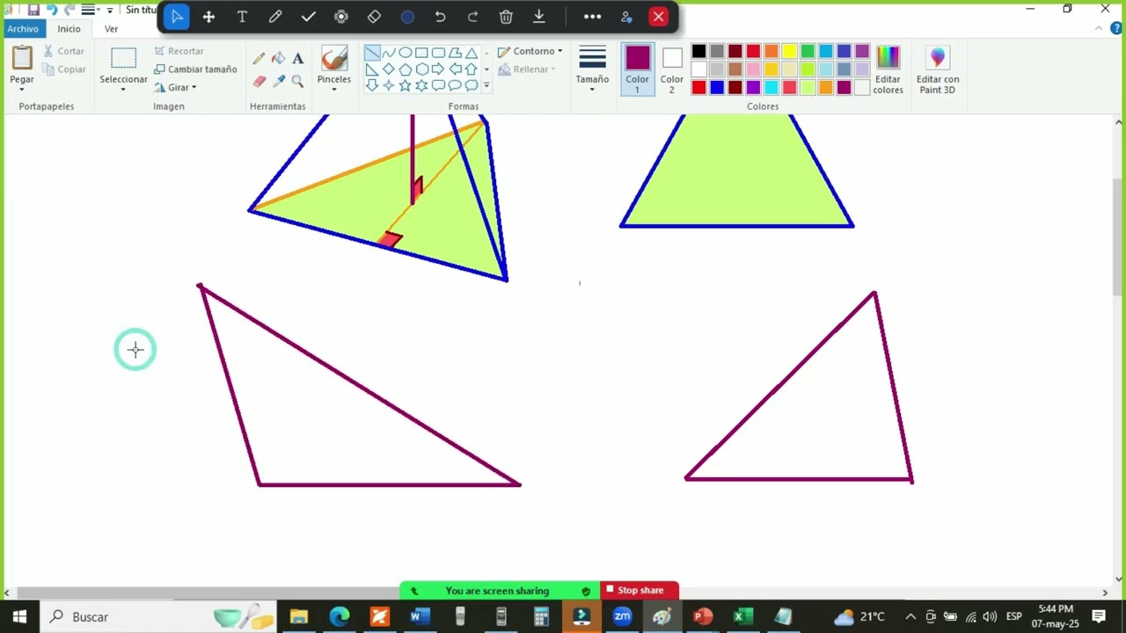Activate the spotlight annotation tool

[341, 17]
